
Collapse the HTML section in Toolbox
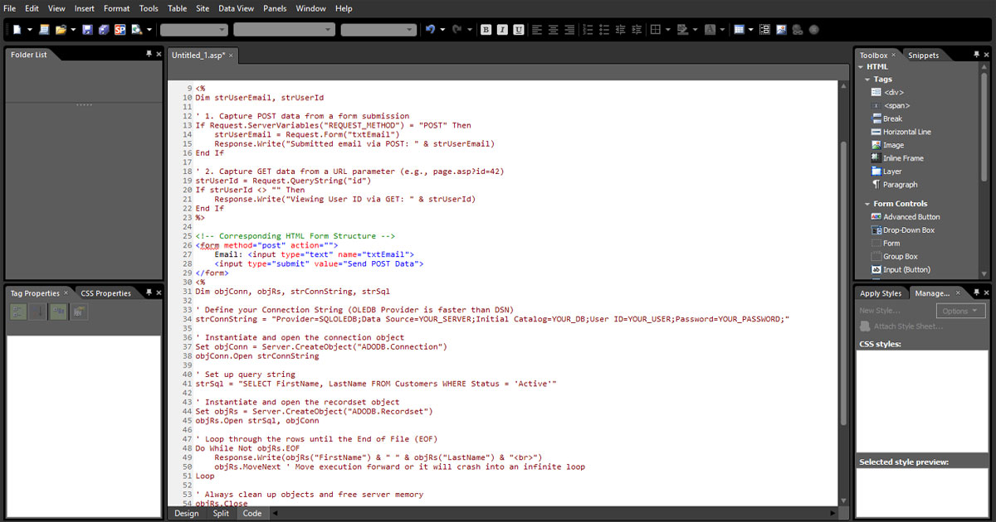pos(862,66)
